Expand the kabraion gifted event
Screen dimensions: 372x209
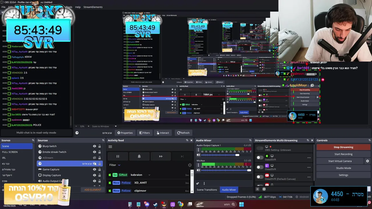149,175
